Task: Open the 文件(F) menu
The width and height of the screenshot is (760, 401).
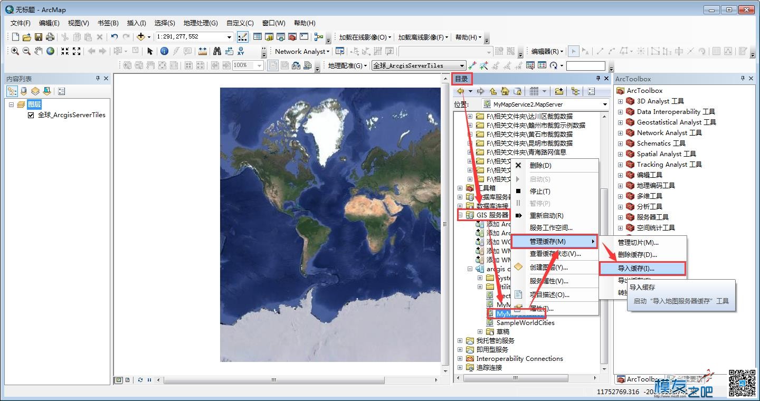Action: [x=21, y=23]
